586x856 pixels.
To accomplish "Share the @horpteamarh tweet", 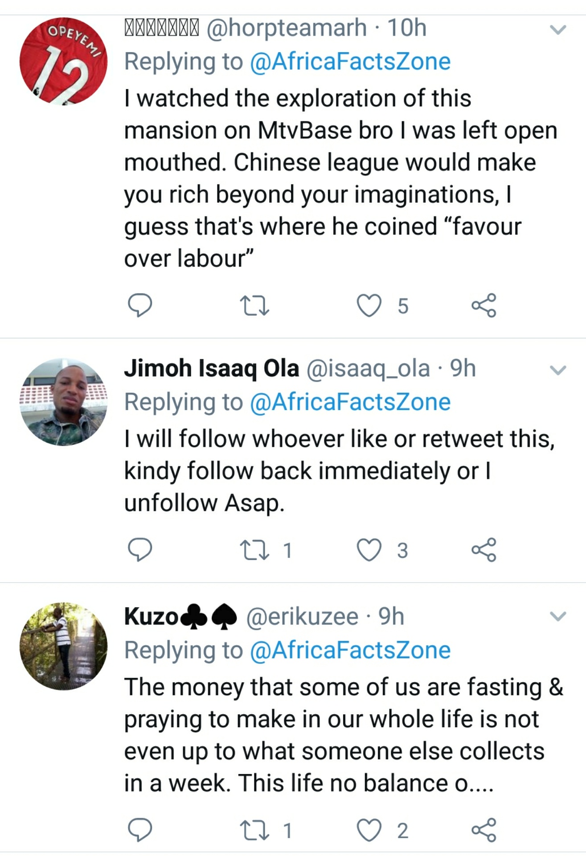I will [484, 305].
